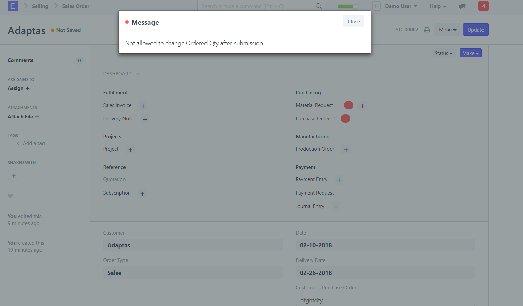Open the Help dropdown menu
The height and width of the screenshot is (306, 523).
point(438,6)
